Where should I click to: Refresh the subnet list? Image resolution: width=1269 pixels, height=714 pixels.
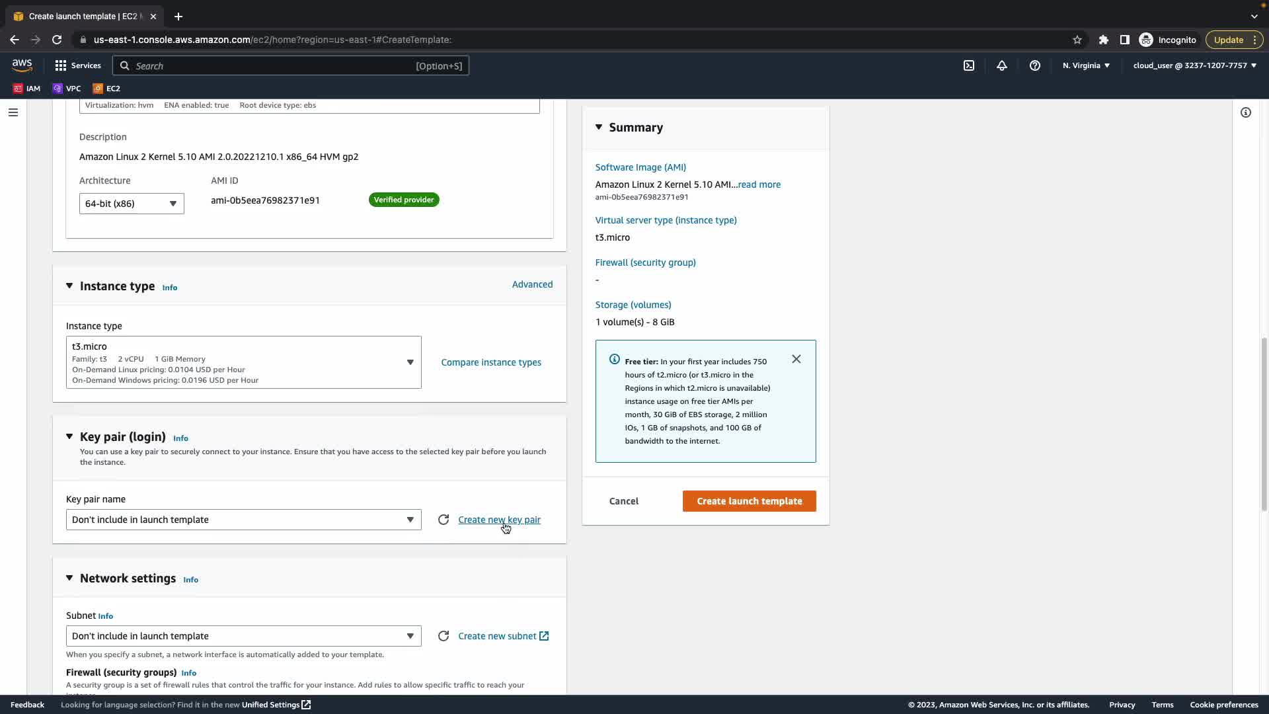tap(443, 636)
